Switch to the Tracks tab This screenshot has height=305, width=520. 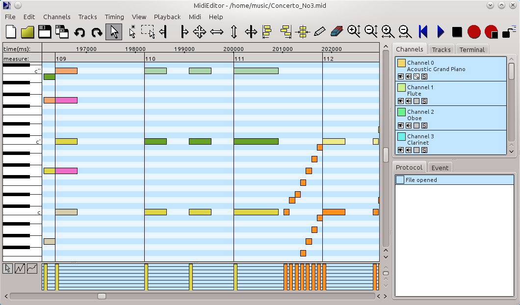click(441, 50)
